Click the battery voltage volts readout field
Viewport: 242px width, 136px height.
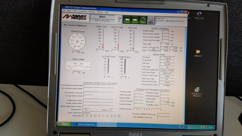tap(77, 73)
